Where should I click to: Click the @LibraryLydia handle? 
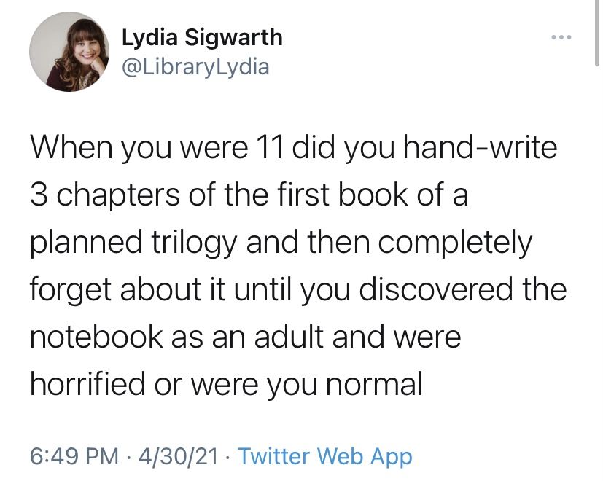tap(195, 67)
